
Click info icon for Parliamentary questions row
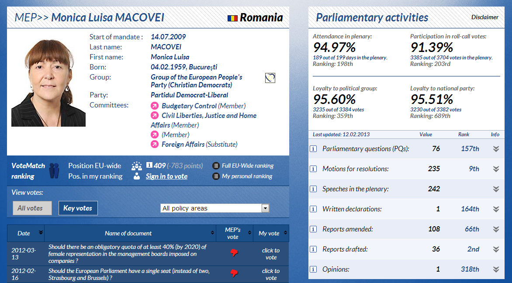pyautogui.click(x=313, y=148)
